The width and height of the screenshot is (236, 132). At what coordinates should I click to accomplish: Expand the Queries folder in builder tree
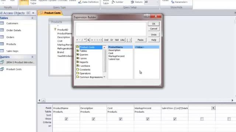(x=78, y=55)
